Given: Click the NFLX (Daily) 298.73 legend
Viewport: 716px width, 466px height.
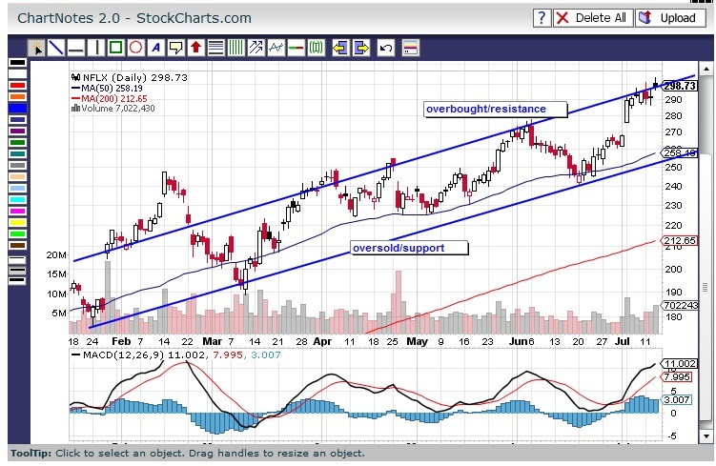Looking at the screenshot, I should point(130,77).
